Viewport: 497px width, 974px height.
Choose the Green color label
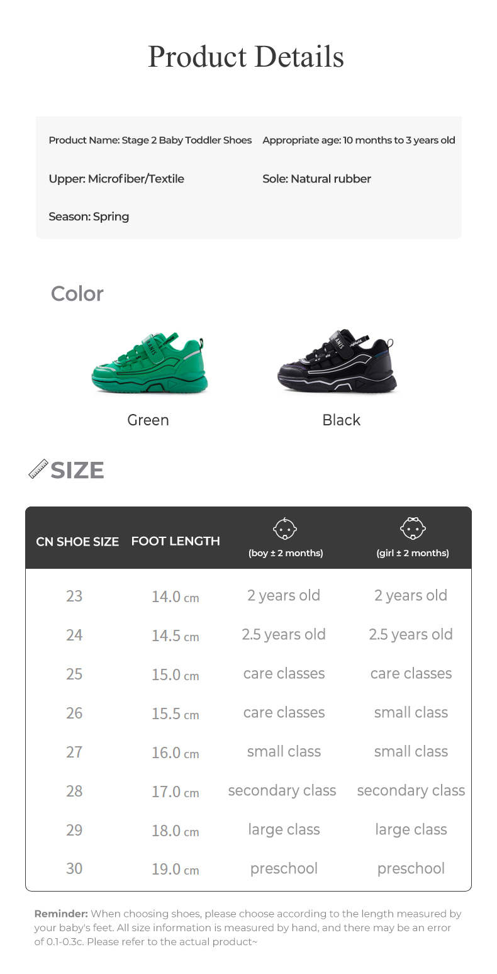click(x=148, y=420)
